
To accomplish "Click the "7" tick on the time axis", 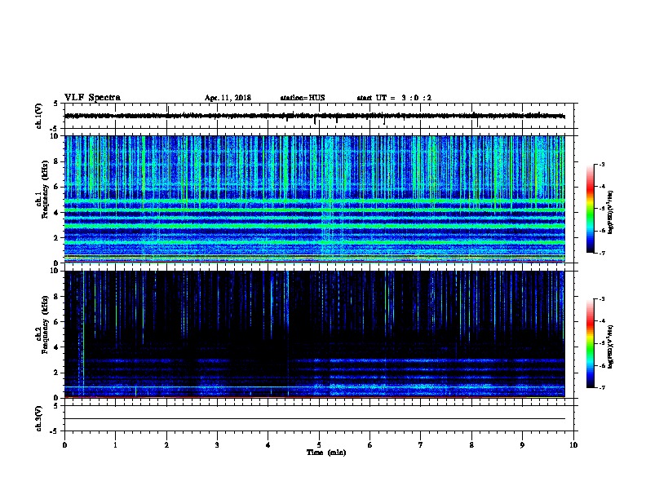I will coord(421,445).
